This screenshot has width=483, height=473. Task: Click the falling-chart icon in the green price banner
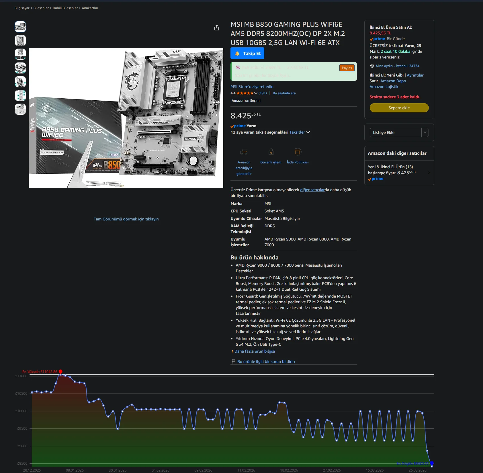(238, 68)
